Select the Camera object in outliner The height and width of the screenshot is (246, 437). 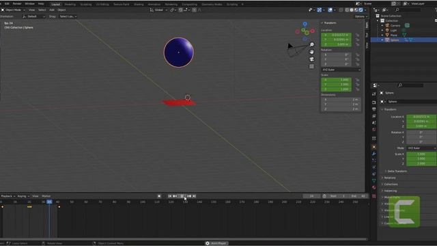tap(395, 25)
